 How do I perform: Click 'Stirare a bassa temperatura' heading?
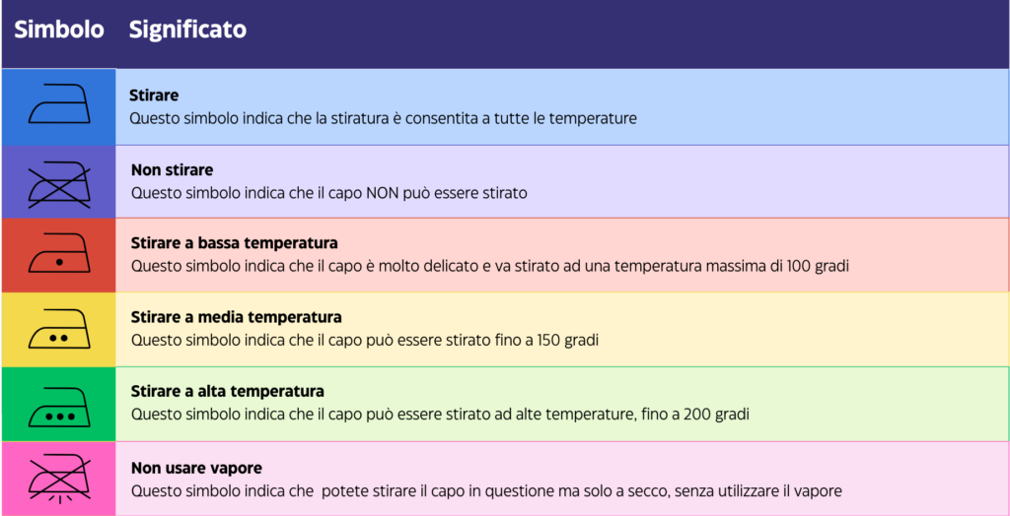(x=234, y=242)
